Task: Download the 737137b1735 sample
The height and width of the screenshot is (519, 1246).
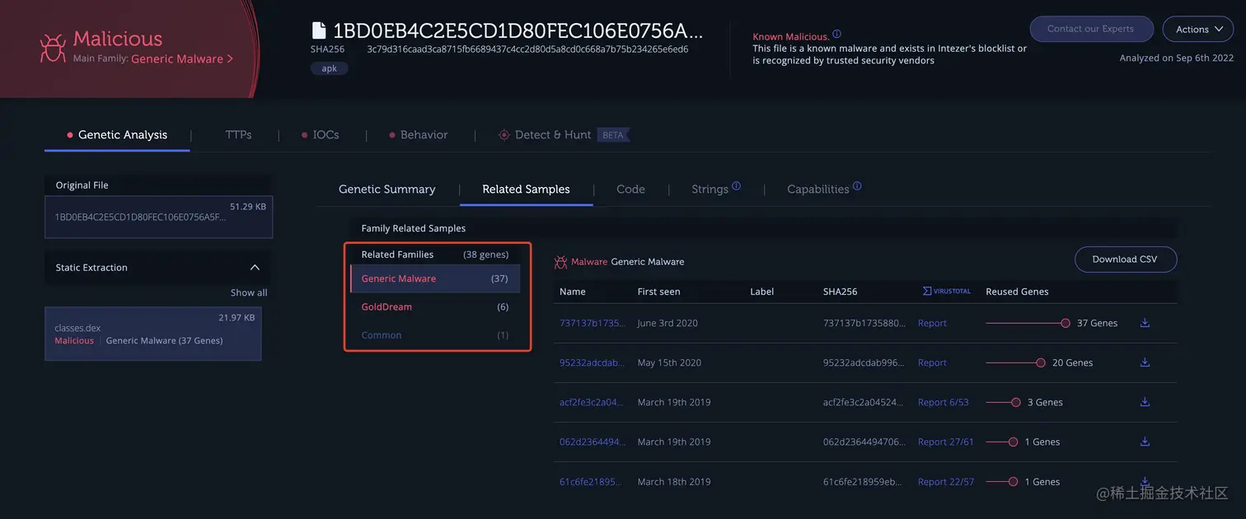Action: pos(1145,323)
